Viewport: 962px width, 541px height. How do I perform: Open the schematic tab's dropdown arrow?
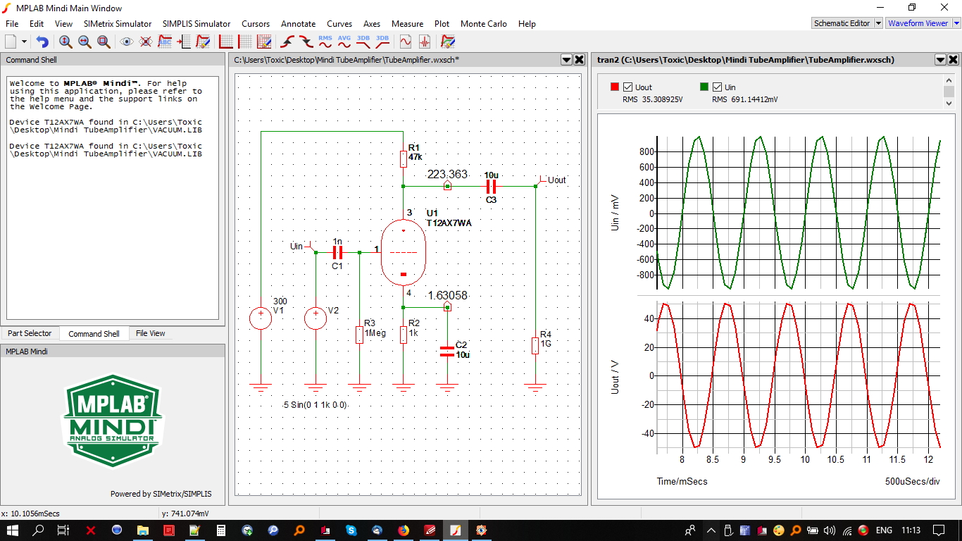coord(566,60)
